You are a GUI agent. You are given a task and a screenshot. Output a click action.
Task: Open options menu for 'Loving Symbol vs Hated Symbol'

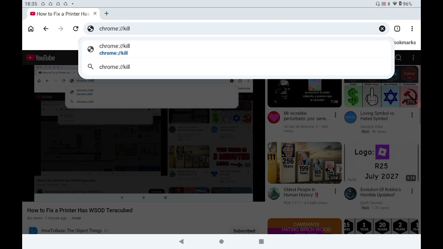[x=412, y=115]
